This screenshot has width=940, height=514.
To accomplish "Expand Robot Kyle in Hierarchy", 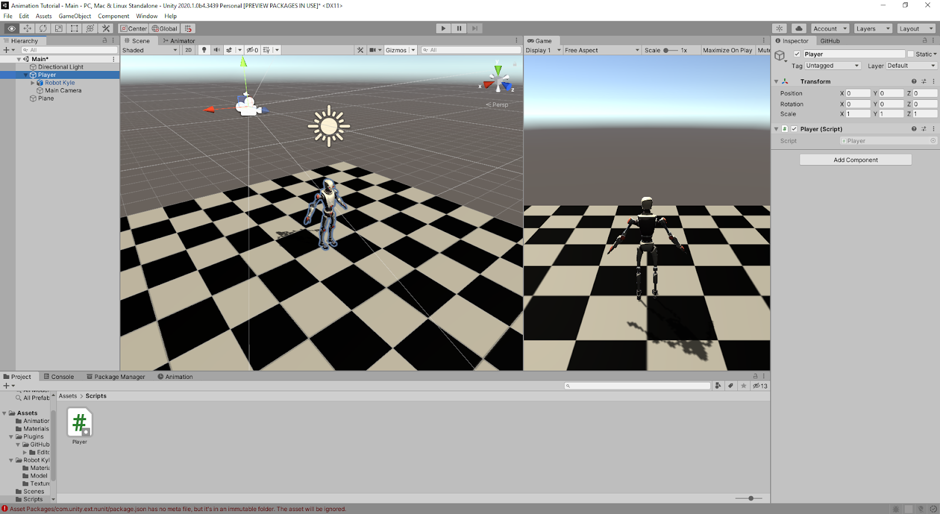I will click(x=33, y=83).
